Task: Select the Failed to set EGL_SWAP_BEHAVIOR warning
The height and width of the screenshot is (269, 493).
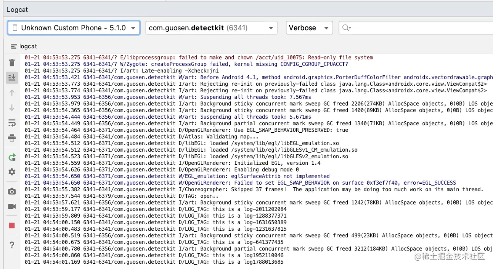Action: [240, 183]
